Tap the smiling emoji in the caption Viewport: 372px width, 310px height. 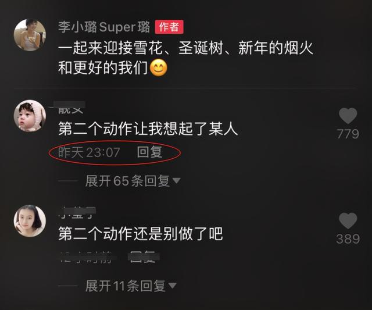coord(159,68)
